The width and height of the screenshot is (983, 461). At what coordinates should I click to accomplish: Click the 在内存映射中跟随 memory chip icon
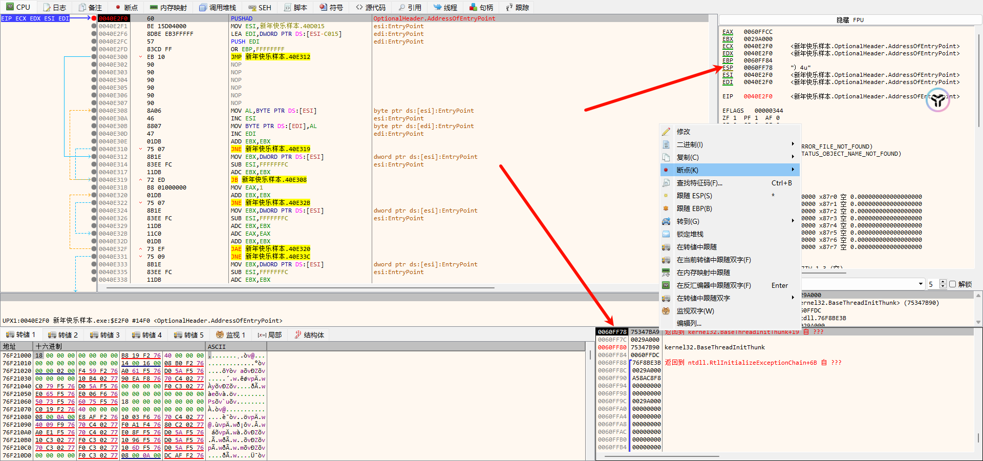pos(666,273)
